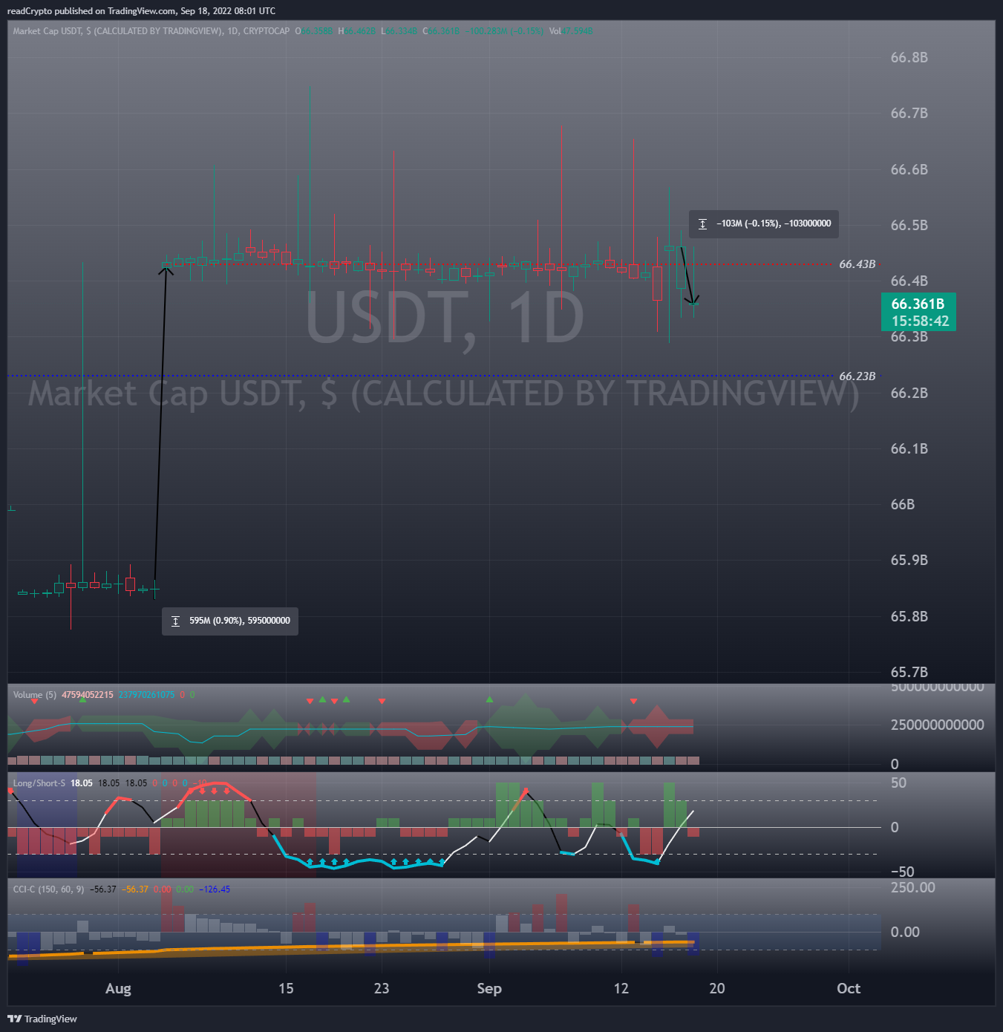Click the blue CCI value -126.45

click(215, 889)
